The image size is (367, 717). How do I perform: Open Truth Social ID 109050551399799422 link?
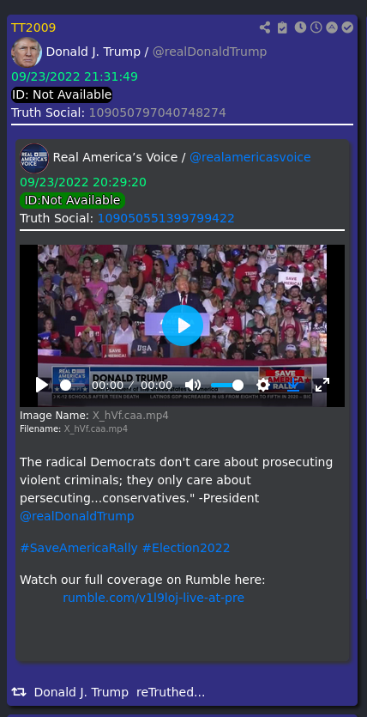click(x=166, y=218)
